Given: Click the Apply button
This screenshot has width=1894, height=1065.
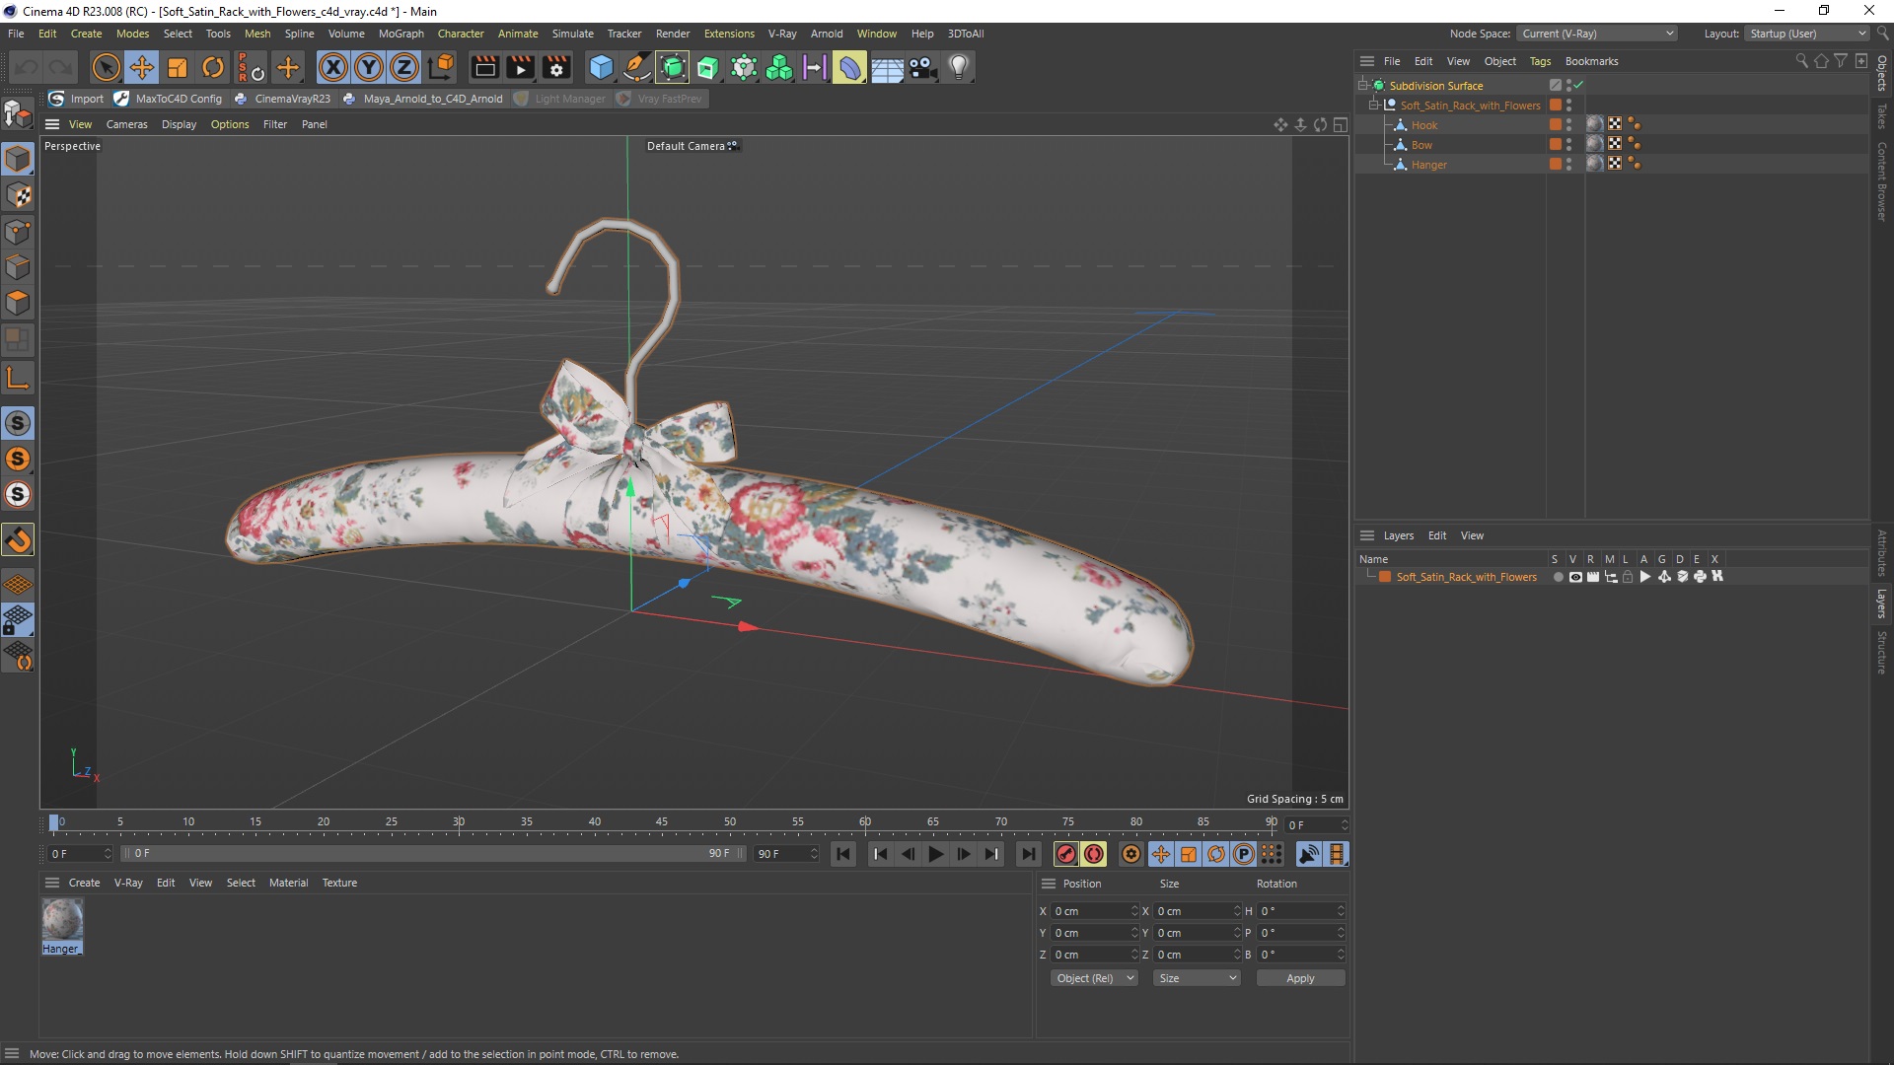Looking at the screenshot, I should tap(1300, 978).
